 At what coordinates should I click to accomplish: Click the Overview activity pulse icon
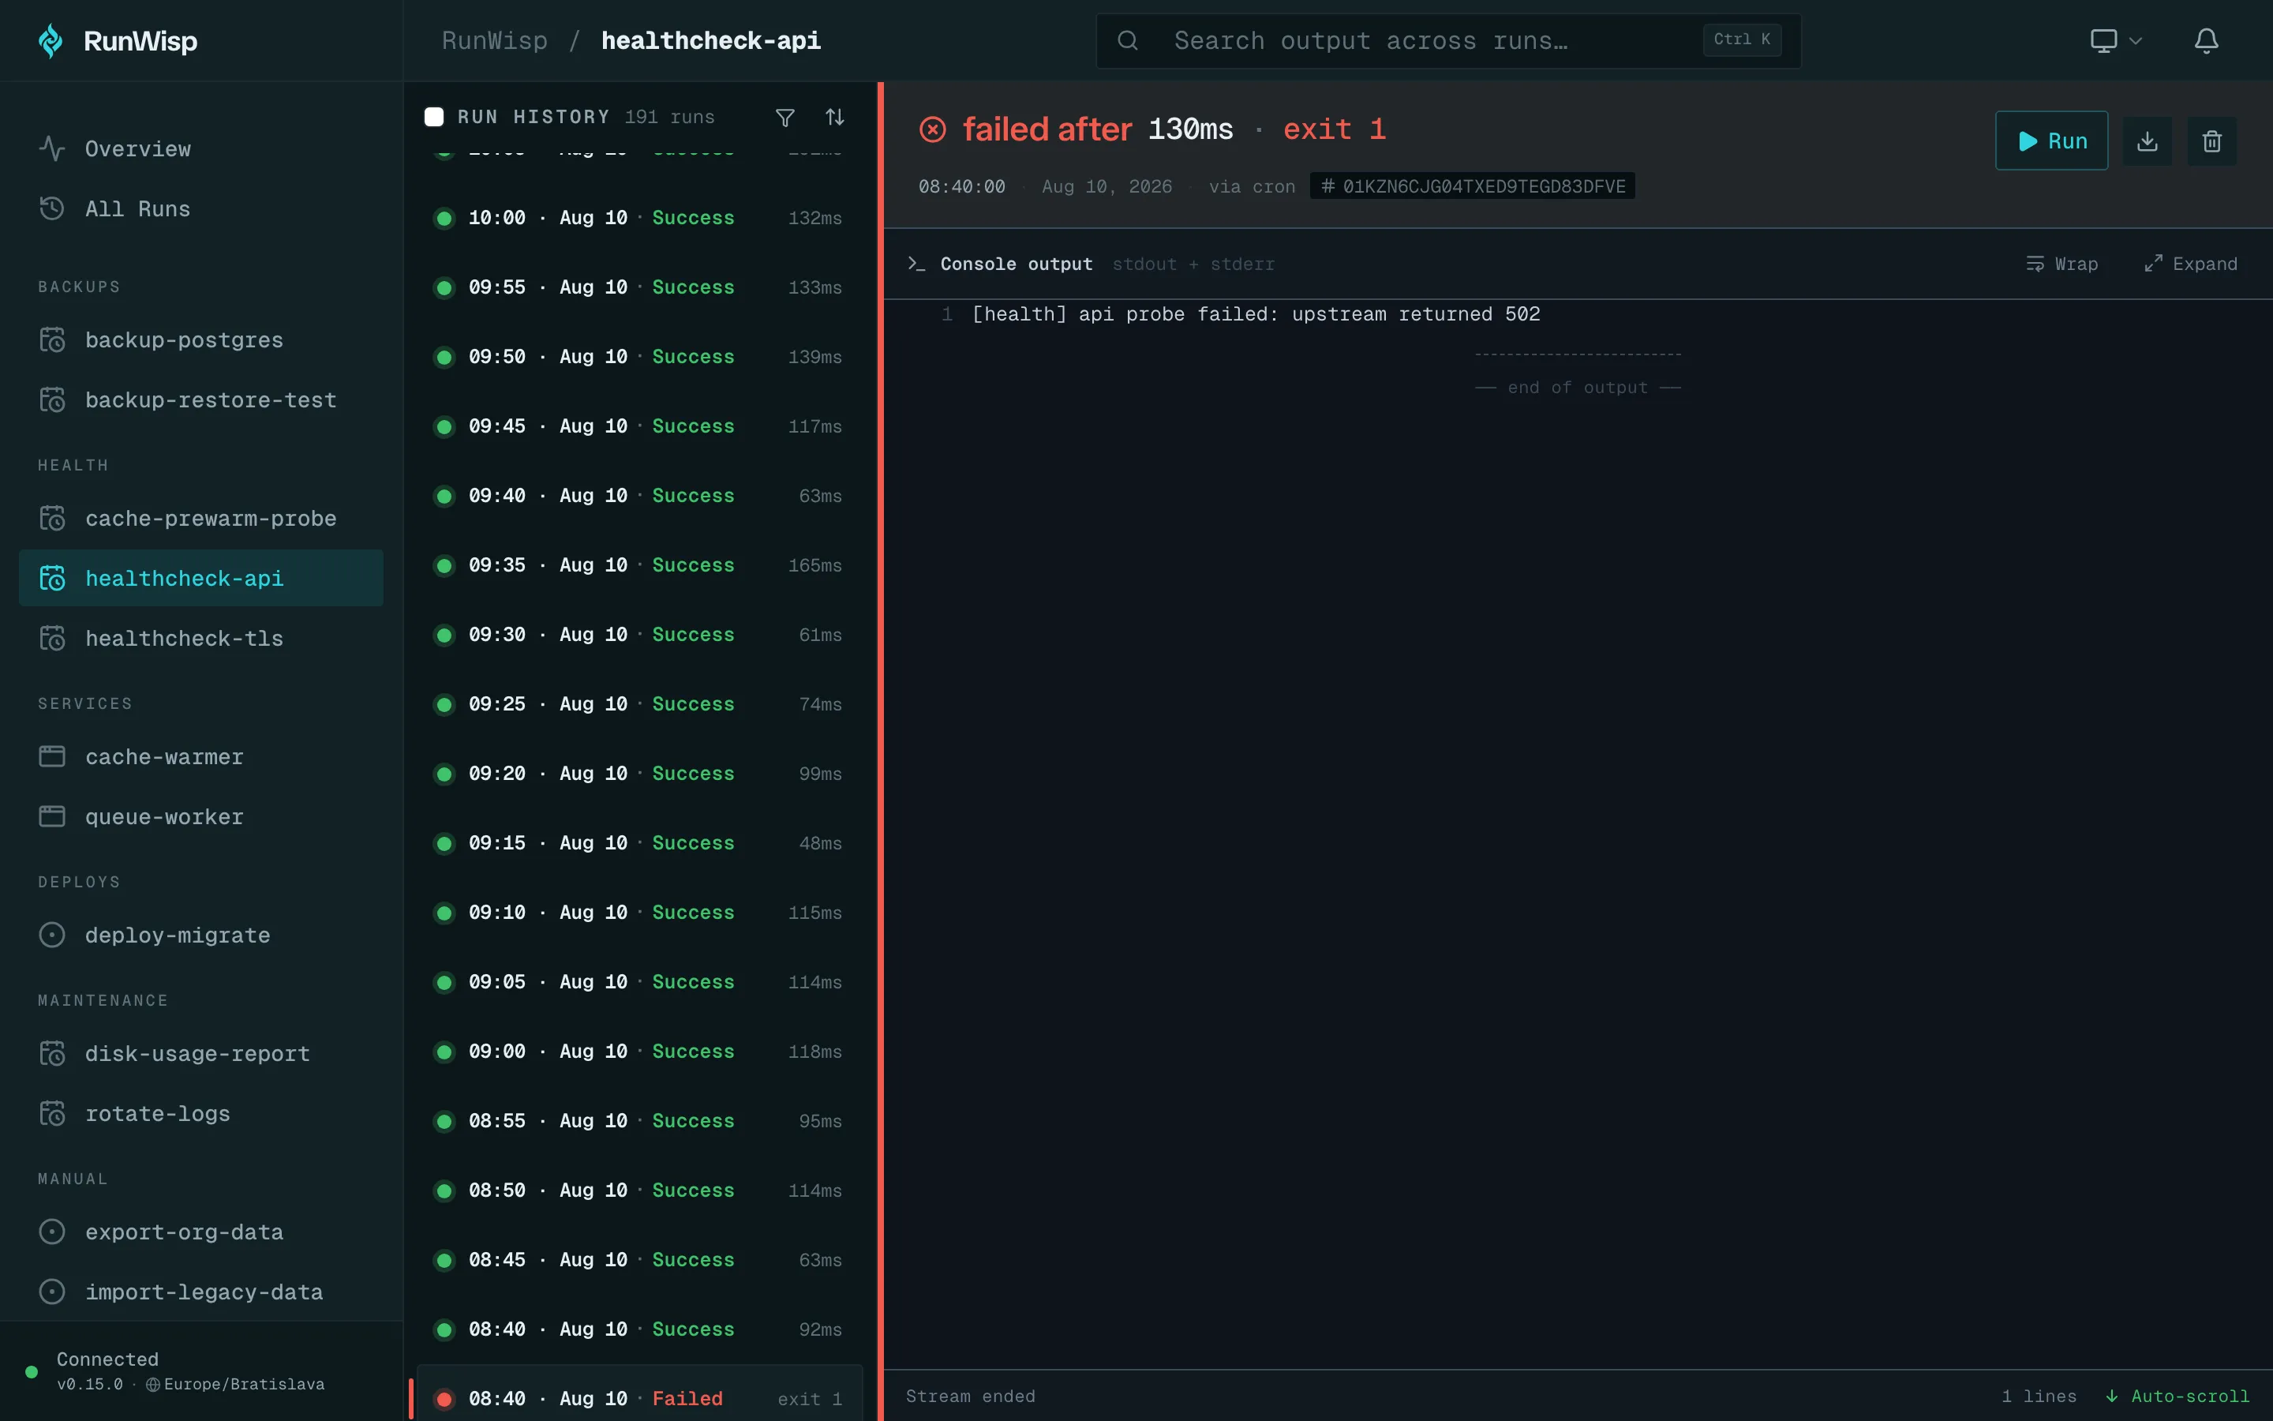point(51,148)
